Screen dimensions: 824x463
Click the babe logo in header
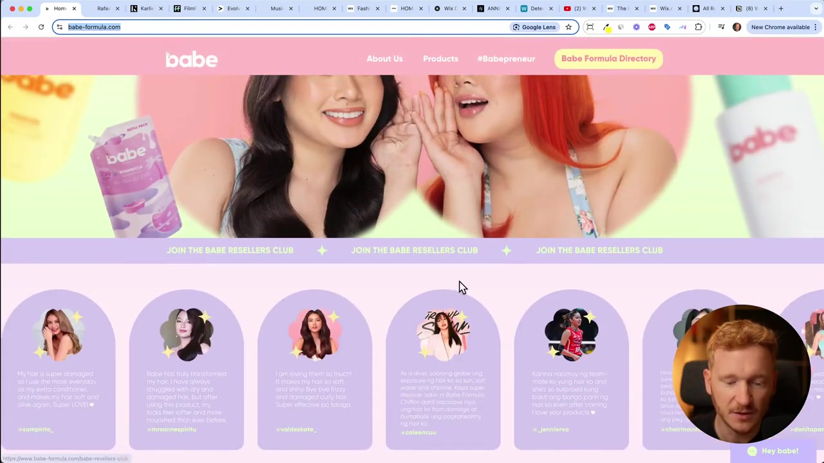coord(192,59)
